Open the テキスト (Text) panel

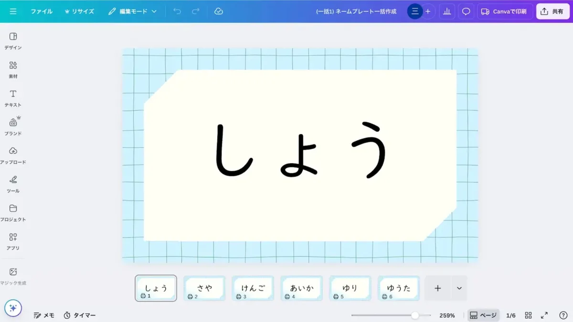point(13,99)
